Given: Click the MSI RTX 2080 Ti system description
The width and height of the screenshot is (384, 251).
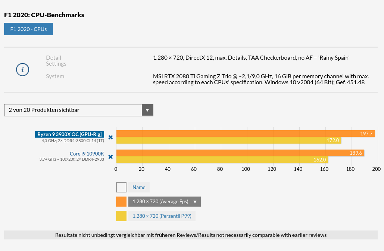Looking at the screenshot, I should (261, 79).
